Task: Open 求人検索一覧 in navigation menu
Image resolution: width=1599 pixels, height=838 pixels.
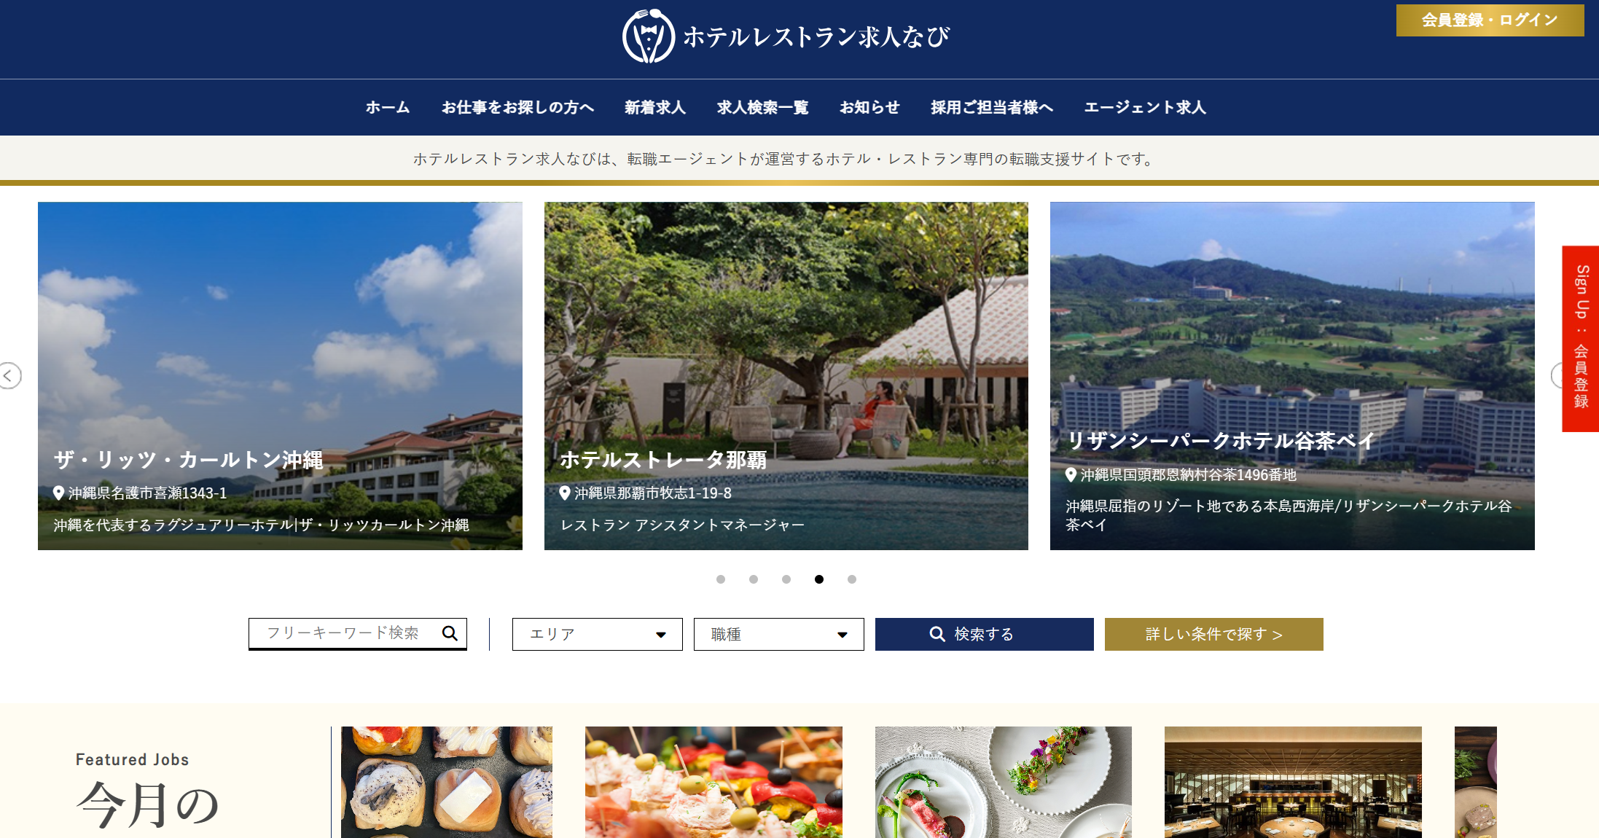Action: pyautogui.click(x=762, y=107)
